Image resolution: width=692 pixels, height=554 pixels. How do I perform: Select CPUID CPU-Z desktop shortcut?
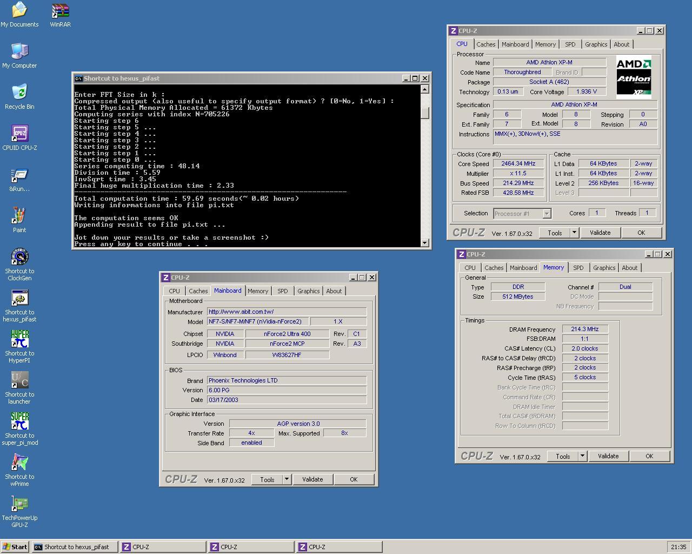[x=19, y=138]
